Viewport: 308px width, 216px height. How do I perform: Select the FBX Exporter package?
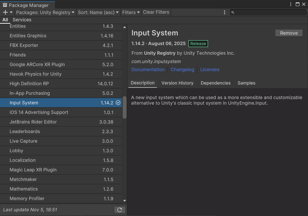tap(61, 46)
